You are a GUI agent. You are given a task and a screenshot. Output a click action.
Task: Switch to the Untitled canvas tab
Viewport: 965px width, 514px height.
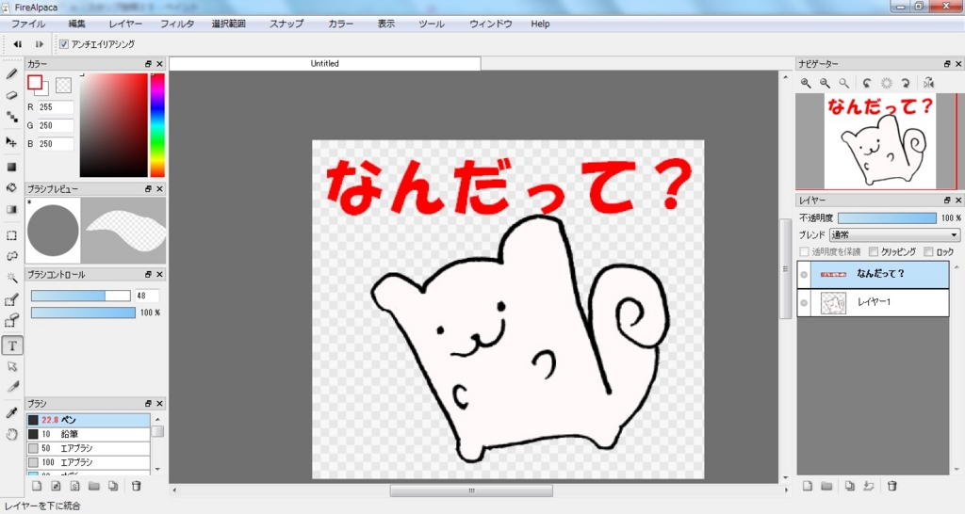pos(325,63)
